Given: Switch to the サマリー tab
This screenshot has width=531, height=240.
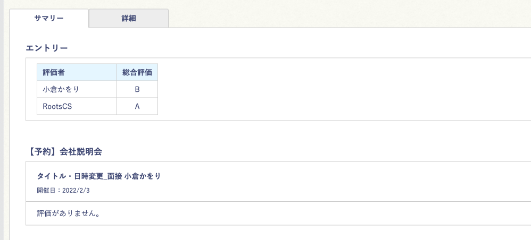Looking at the screenshot, I should click(49, 18).
